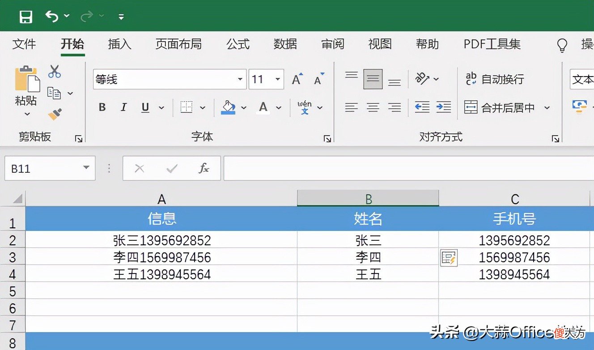594x350 pixels.
Task: Open the Underline style dropdown arrow
Action: pyautogui.click(x=161, y=107)
